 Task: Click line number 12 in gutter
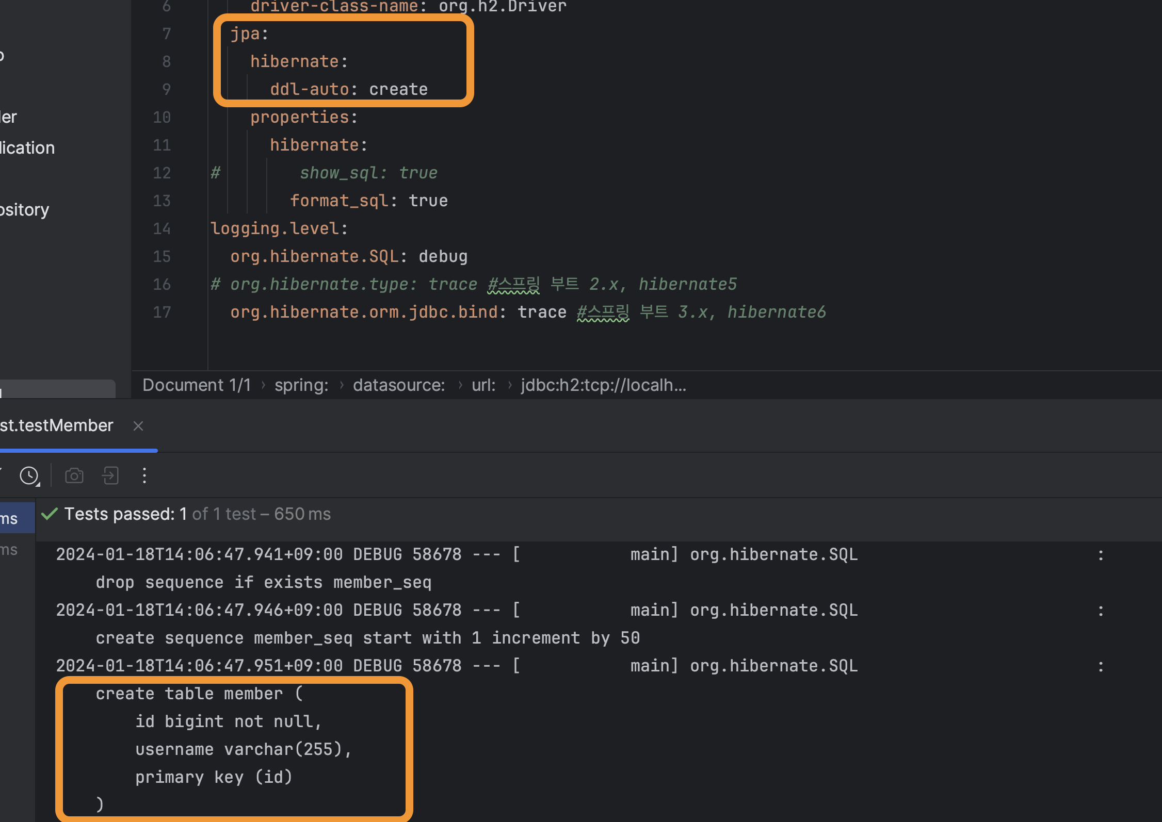click(162, 173)
